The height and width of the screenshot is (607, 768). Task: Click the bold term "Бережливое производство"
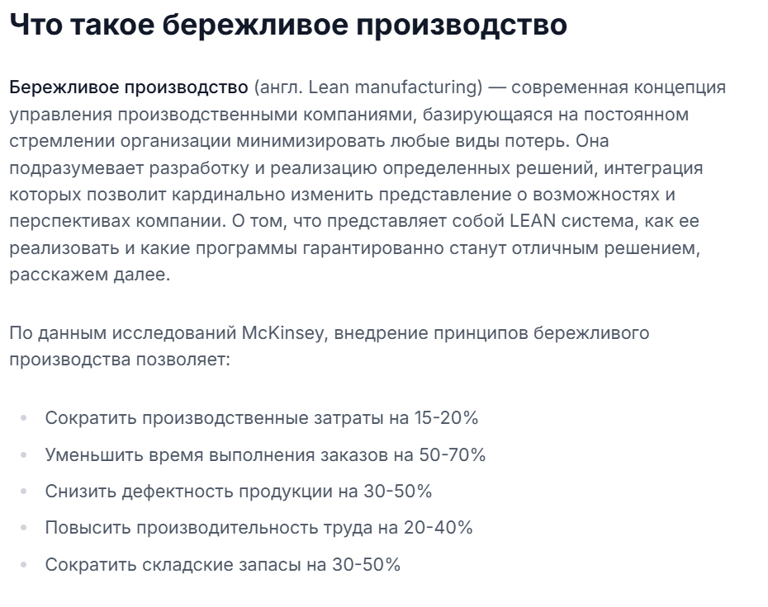[x=129, y=87]
